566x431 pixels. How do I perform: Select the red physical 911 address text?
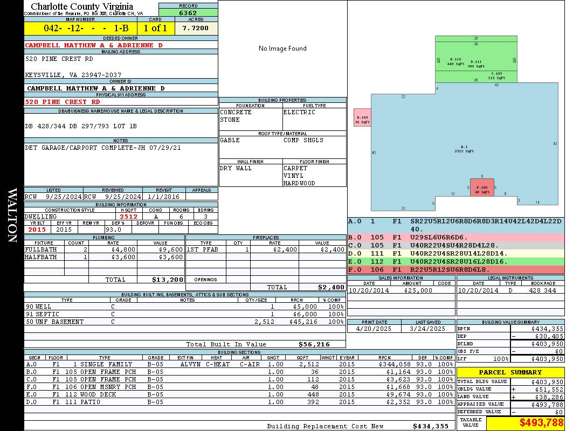click(x=63, y=102)
